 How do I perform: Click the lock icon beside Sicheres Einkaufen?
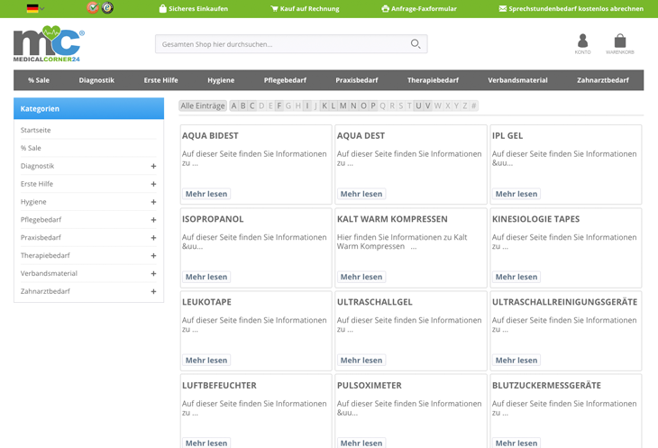tap(163, 8)
